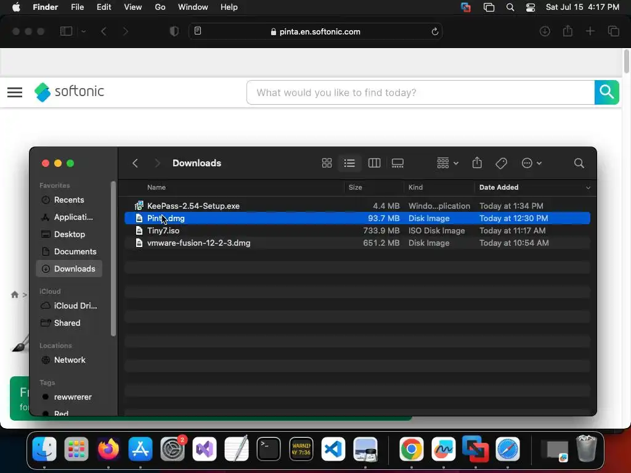
Task: Sort by Date Added column header
Action: [499, 187]
